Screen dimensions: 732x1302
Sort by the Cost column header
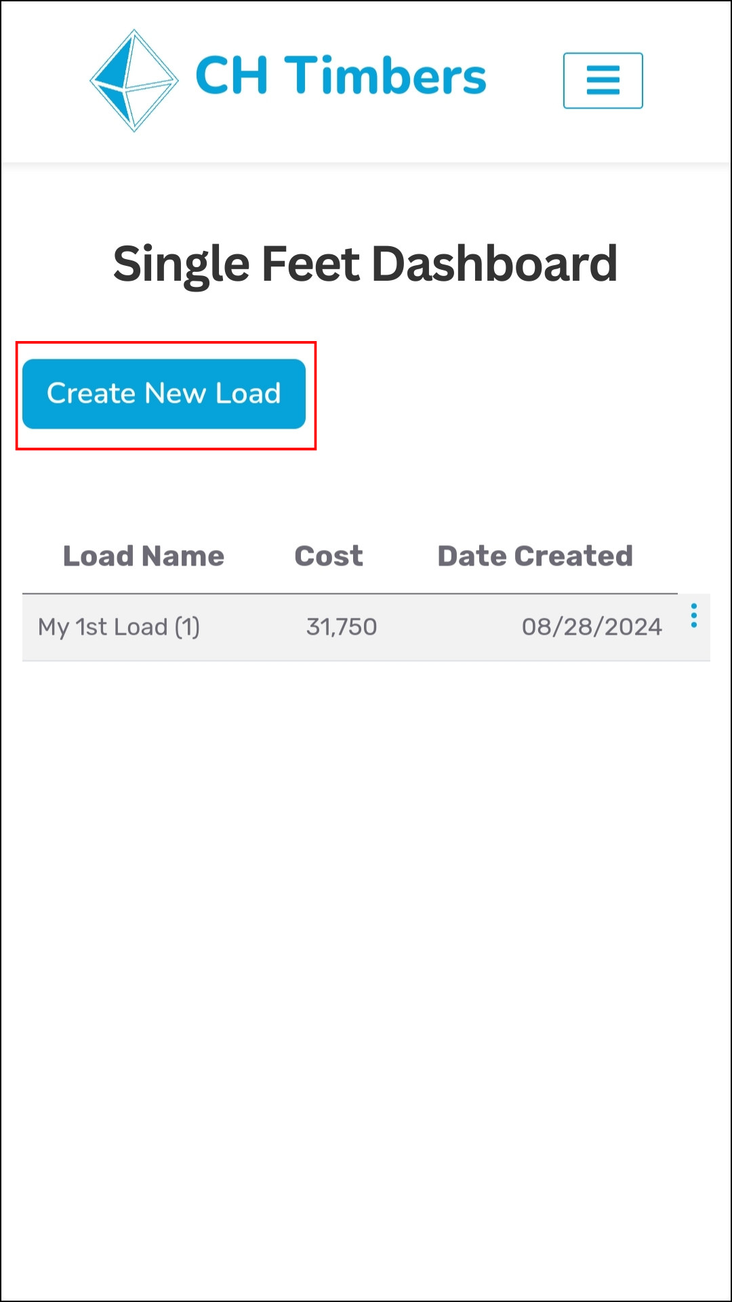point(329,556)
